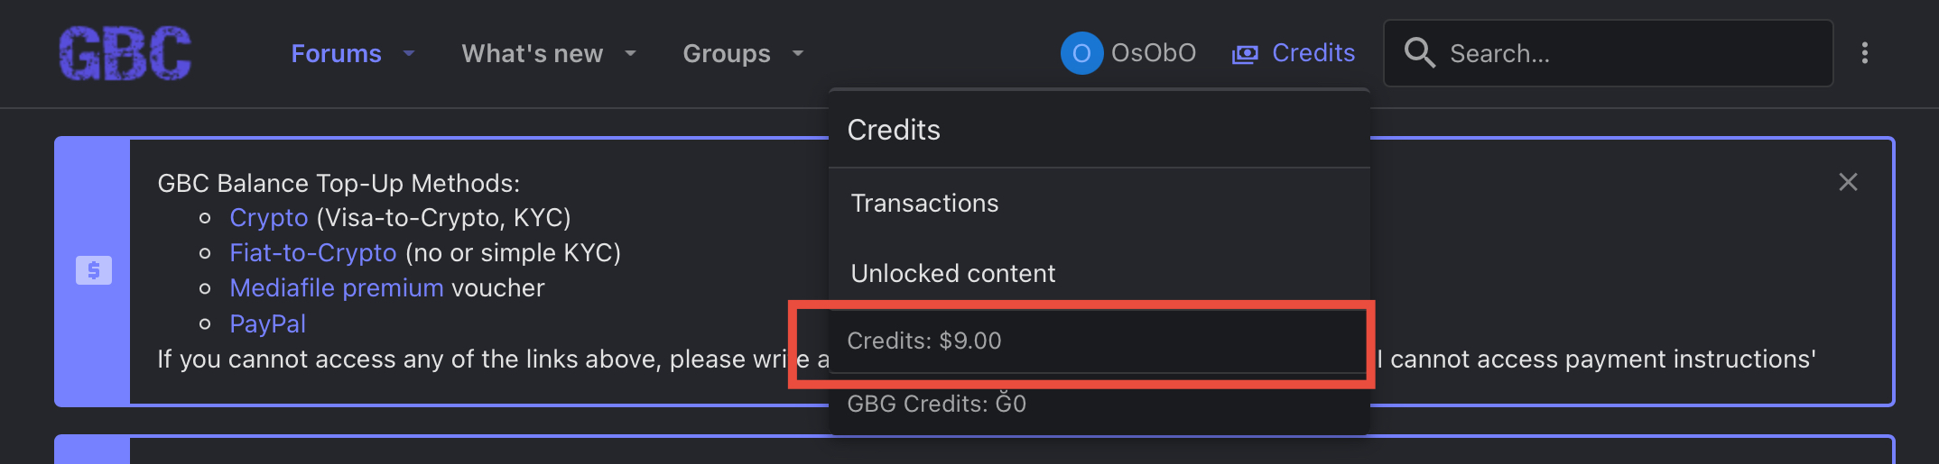Viewport: 1939px width, 464px height.
Task: Click the search magnifier icon
Action: coord(1419,53)
